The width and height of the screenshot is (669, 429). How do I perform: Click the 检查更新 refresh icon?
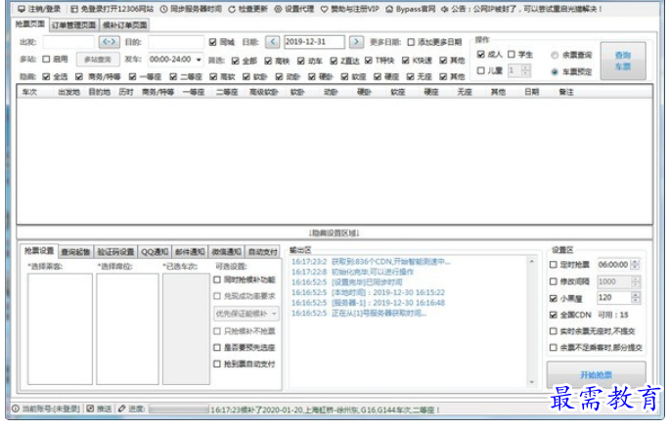(x=232, y=9)
